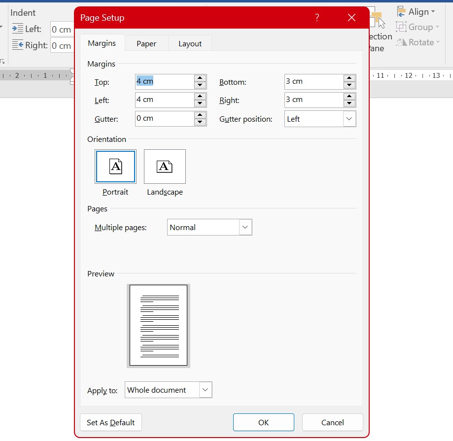Click the Help question mark icon
453x441 pixels.
pos(317,17)
